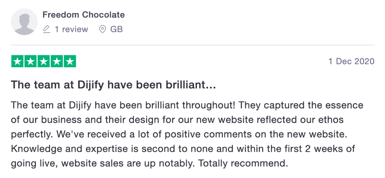Viewport: 385px width, 178px height.
Task: Select the "1 review" count text
Action: click(71, 30)
